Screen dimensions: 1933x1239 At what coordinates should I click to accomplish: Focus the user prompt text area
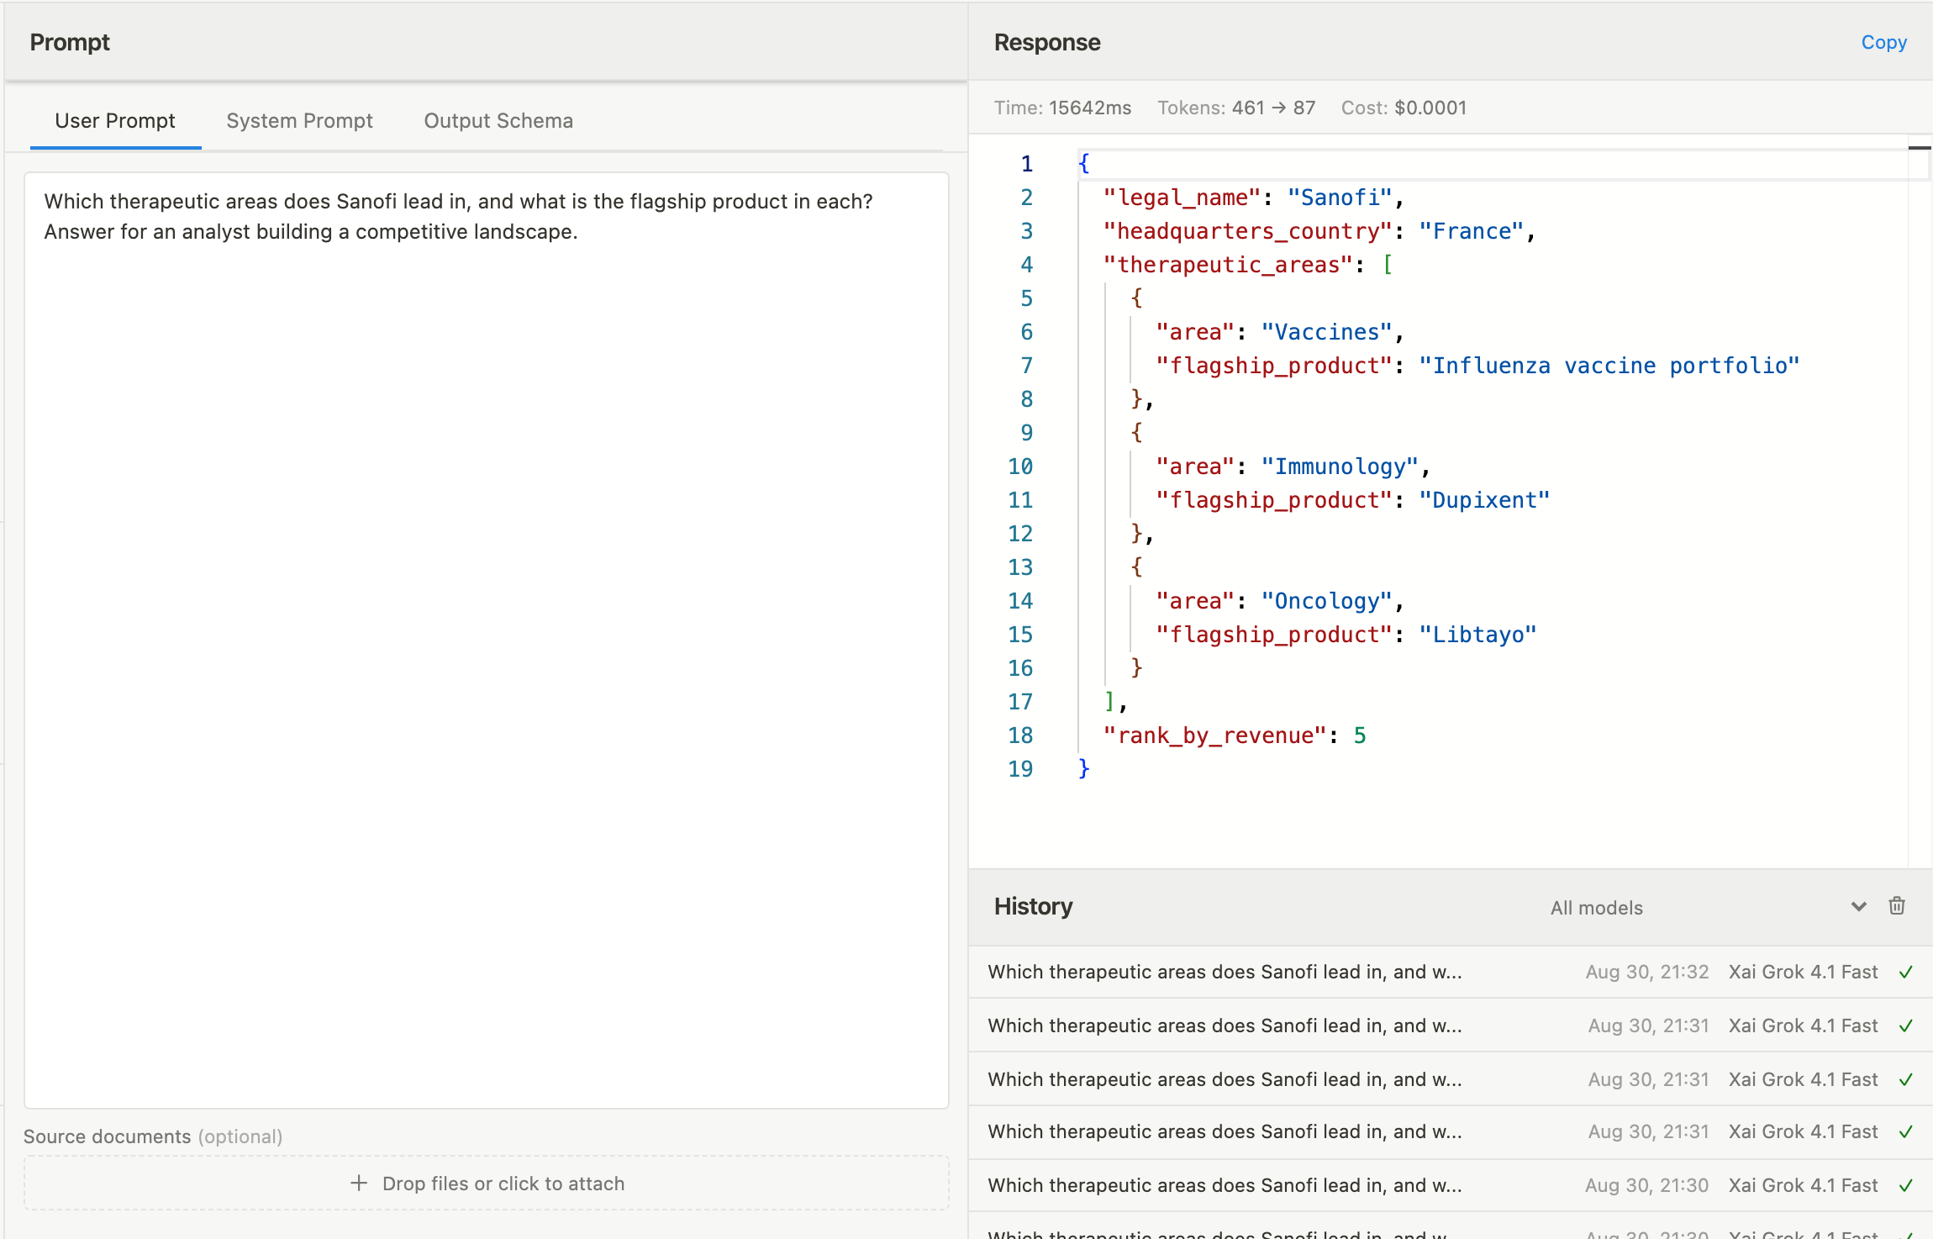point(487,640)
